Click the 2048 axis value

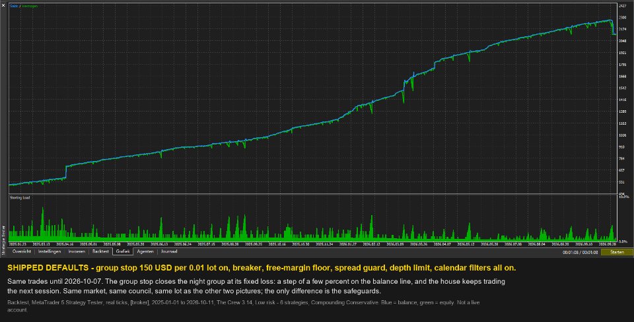[x=622, y=41]
